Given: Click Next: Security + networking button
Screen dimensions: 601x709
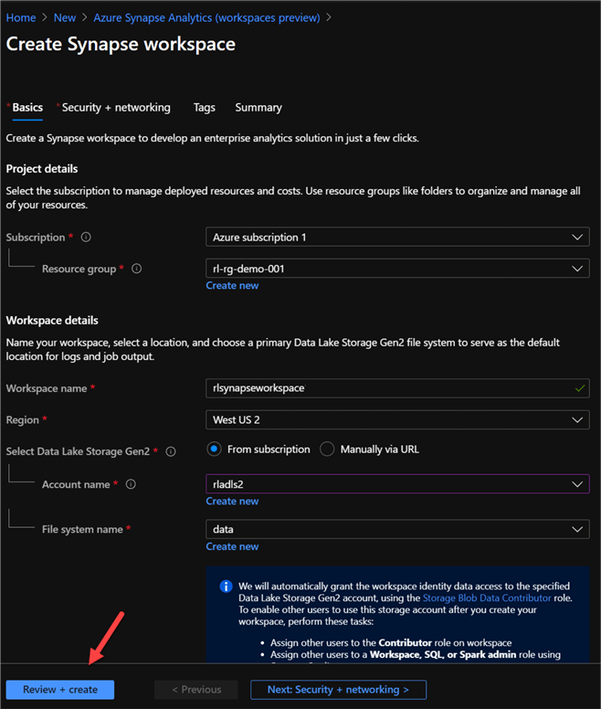Looking at the screenshot, I should (339, 690).
